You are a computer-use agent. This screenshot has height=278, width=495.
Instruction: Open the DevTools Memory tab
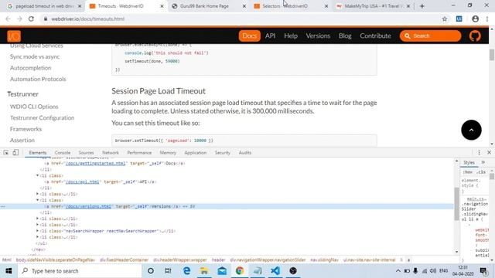(168, 153)
